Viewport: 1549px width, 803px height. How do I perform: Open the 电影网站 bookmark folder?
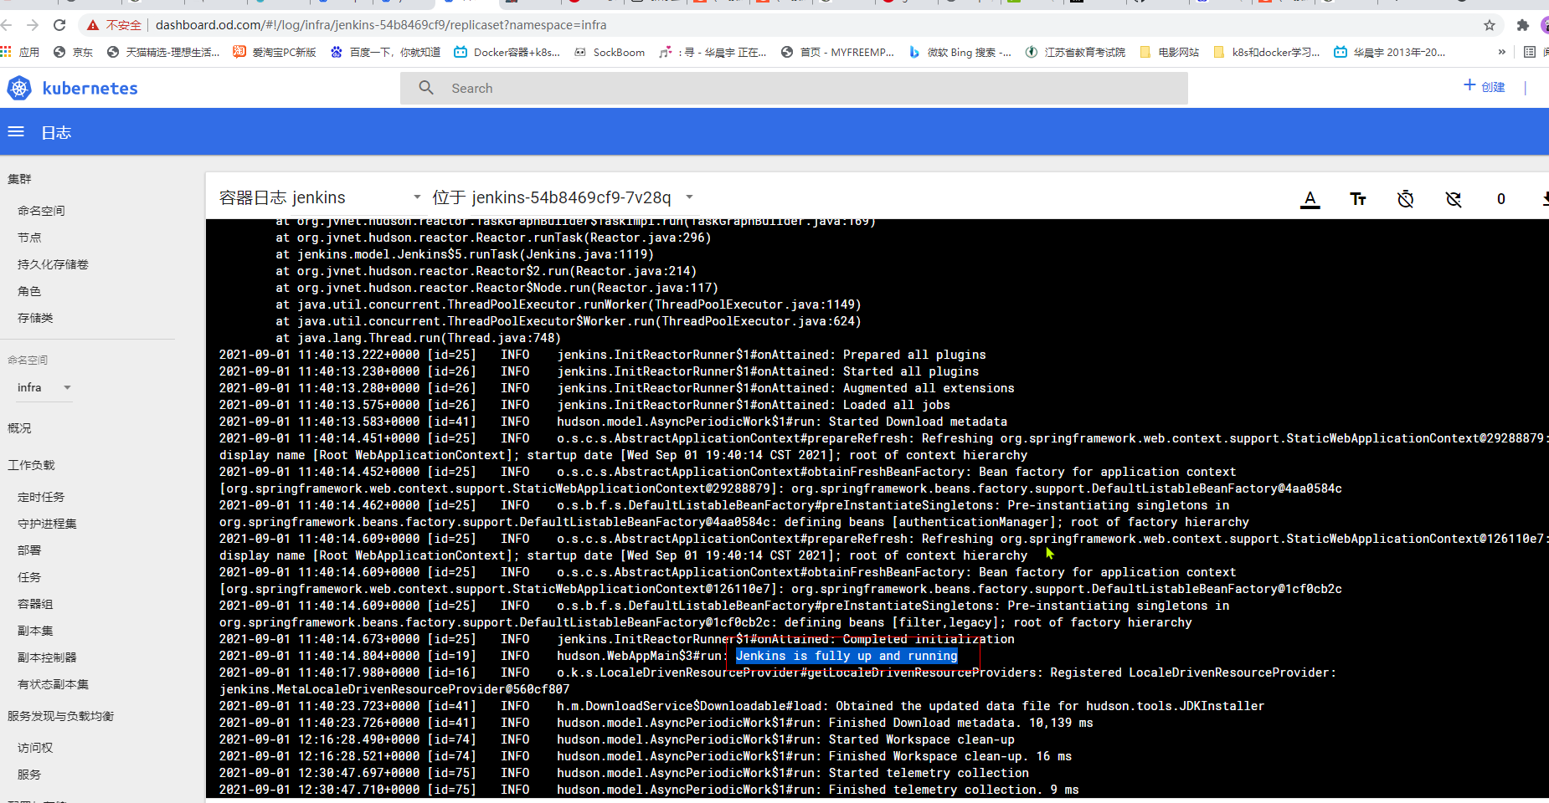coord(1170,52)
